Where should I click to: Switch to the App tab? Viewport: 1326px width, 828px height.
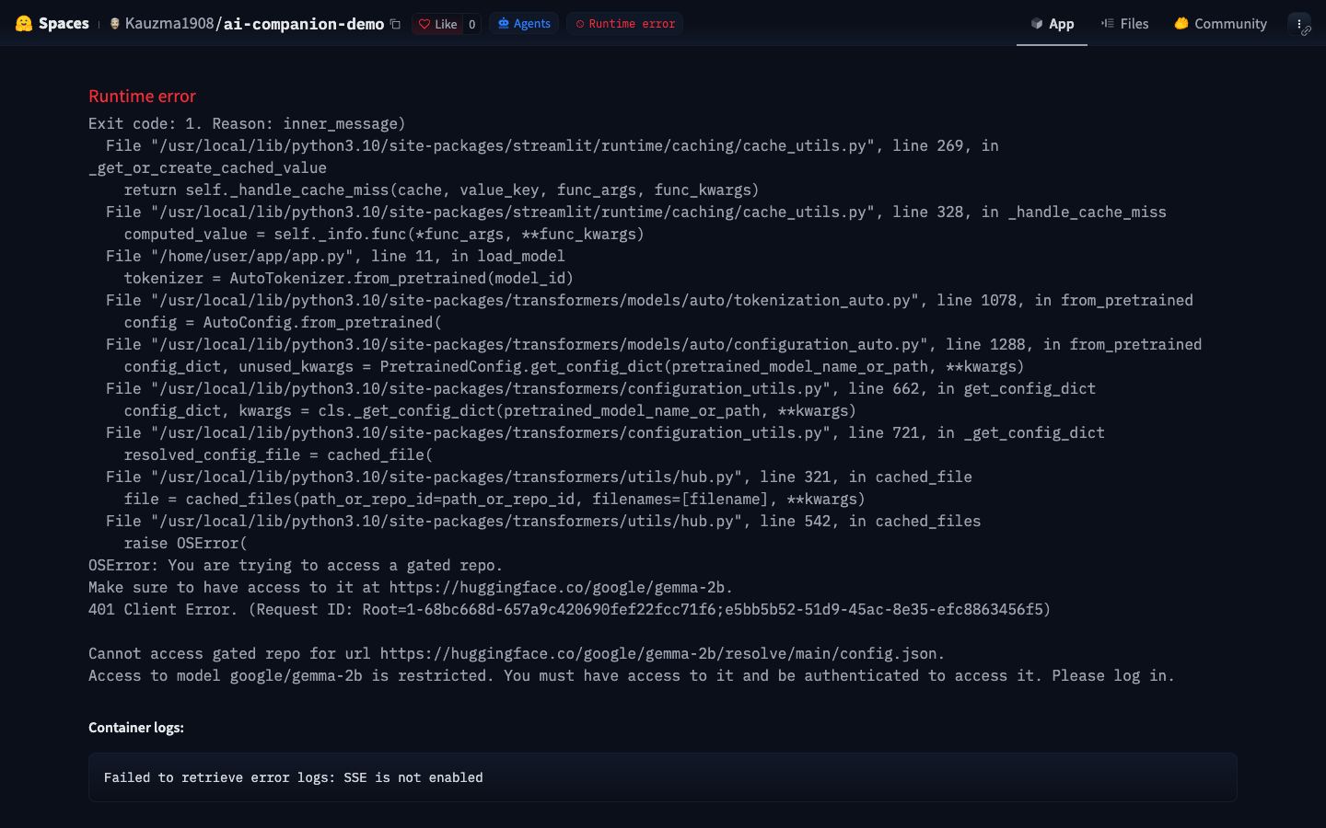(x=1052, y=24)
